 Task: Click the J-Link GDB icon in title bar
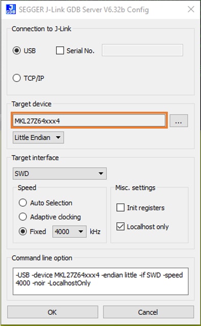pyautogui.click(x=11, y=9)
